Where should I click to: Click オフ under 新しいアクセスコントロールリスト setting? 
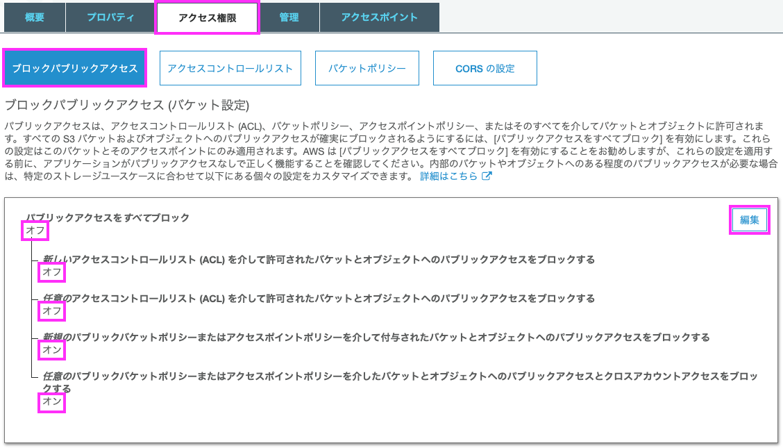coord(50,273)
